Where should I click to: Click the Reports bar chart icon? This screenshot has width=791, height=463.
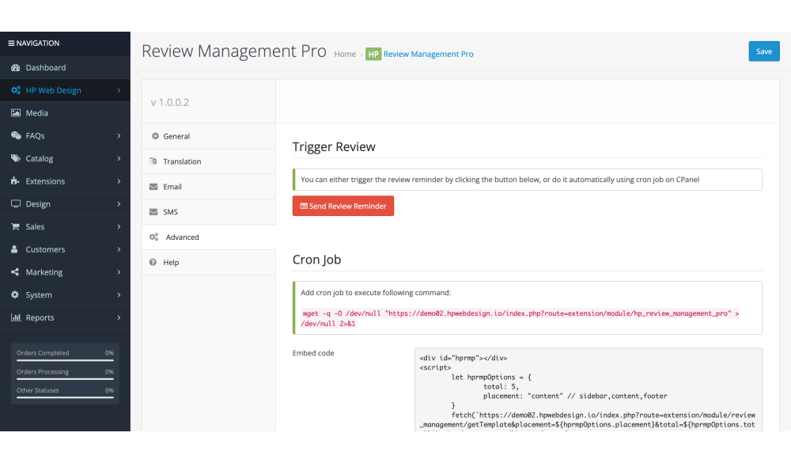16,318
